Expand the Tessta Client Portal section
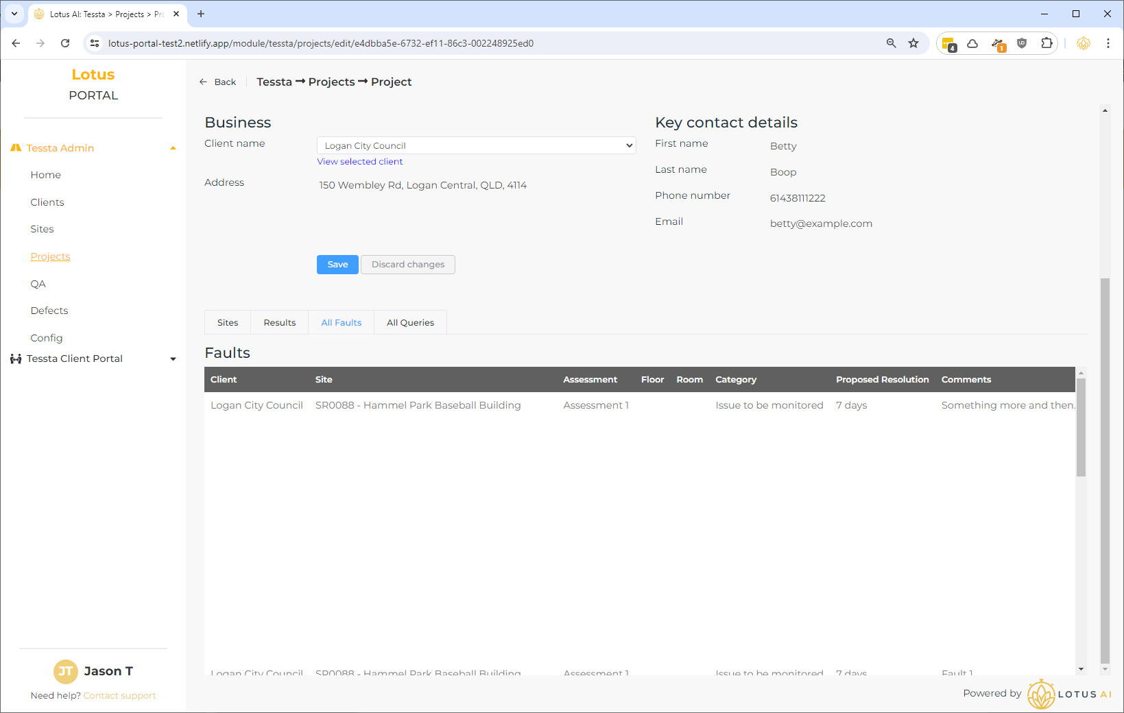The image size is (1124, 713). point(173,359)
